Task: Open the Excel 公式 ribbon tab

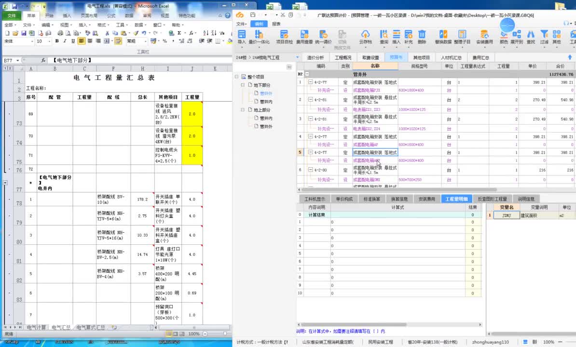Action: click(x=111, y=16)
